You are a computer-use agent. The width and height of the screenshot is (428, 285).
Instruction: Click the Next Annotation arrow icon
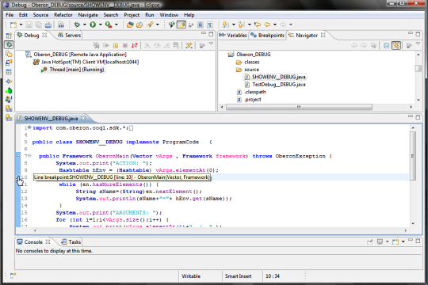(x=225, y=25)
